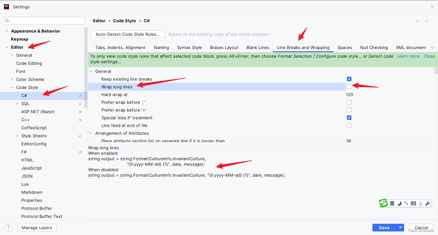Click the layer icon beside C++

(x=80, y=120)
